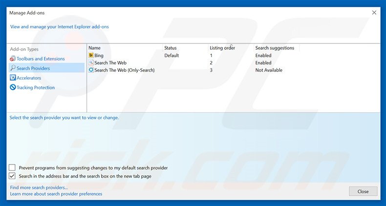Image resolution: width=386 pixels, height=206 pixels.
Task: Click Enabled suggestions for Search The Web
Action: pyautogui.click(x=263, y=62)
